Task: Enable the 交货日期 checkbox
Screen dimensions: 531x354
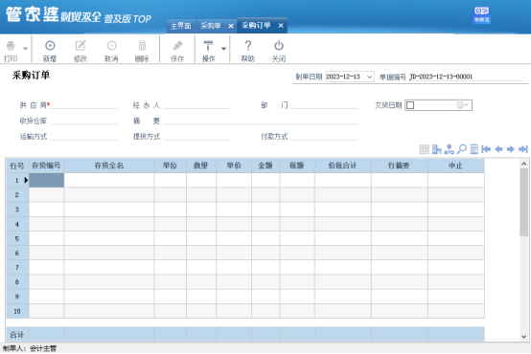Action: (x=410, y=105)
